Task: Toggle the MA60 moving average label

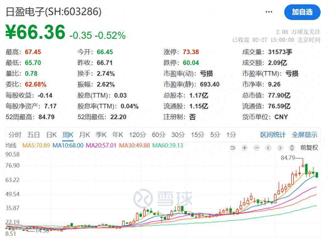Action: click(x=168, y=145)
